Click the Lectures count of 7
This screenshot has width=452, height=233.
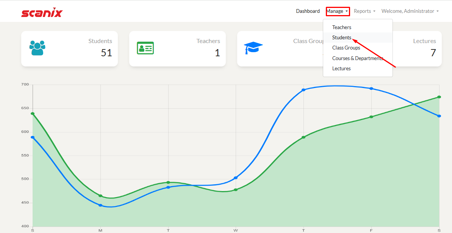[433, 53]
